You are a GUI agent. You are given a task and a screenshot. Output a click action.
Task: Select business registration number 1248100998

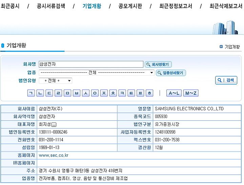[x=165, y=132]
